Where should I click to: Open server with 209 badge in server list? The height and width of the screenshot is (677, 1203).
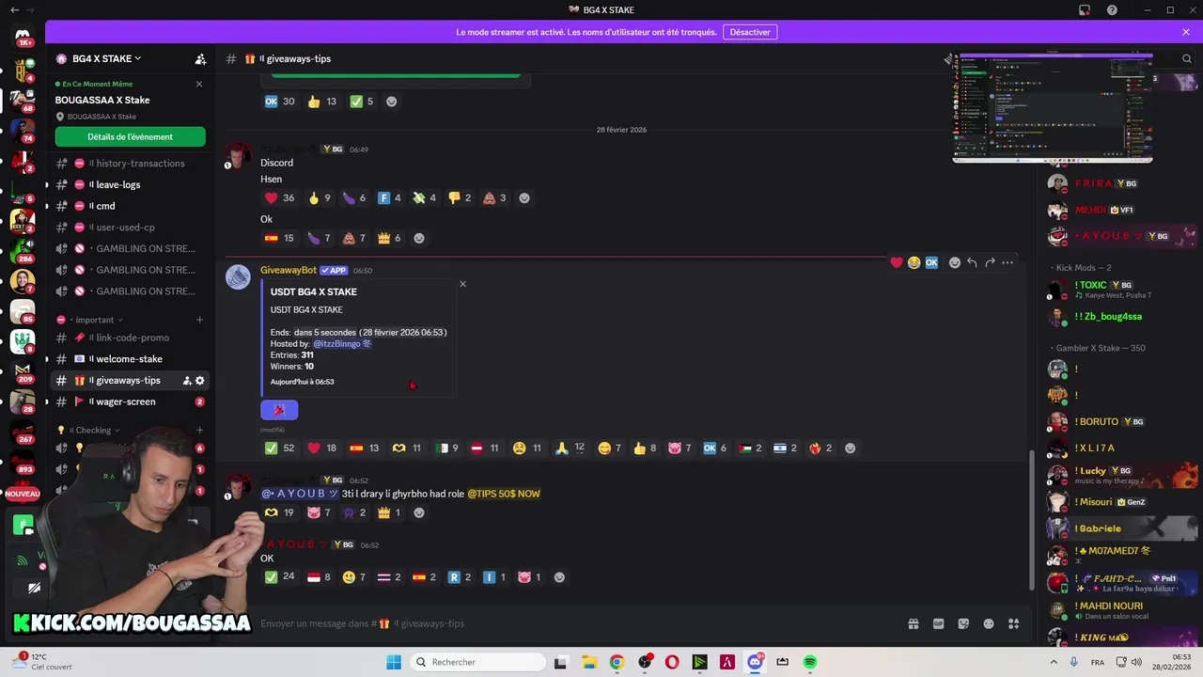23,371
